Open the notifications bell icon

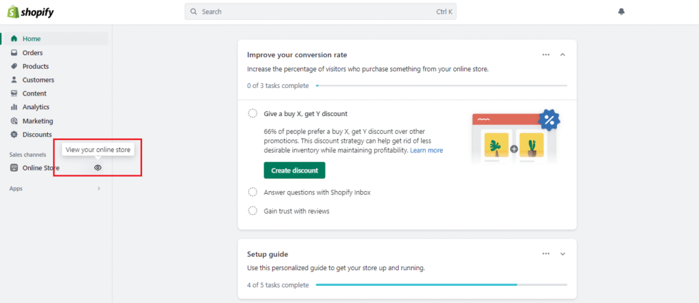[621, 12]
